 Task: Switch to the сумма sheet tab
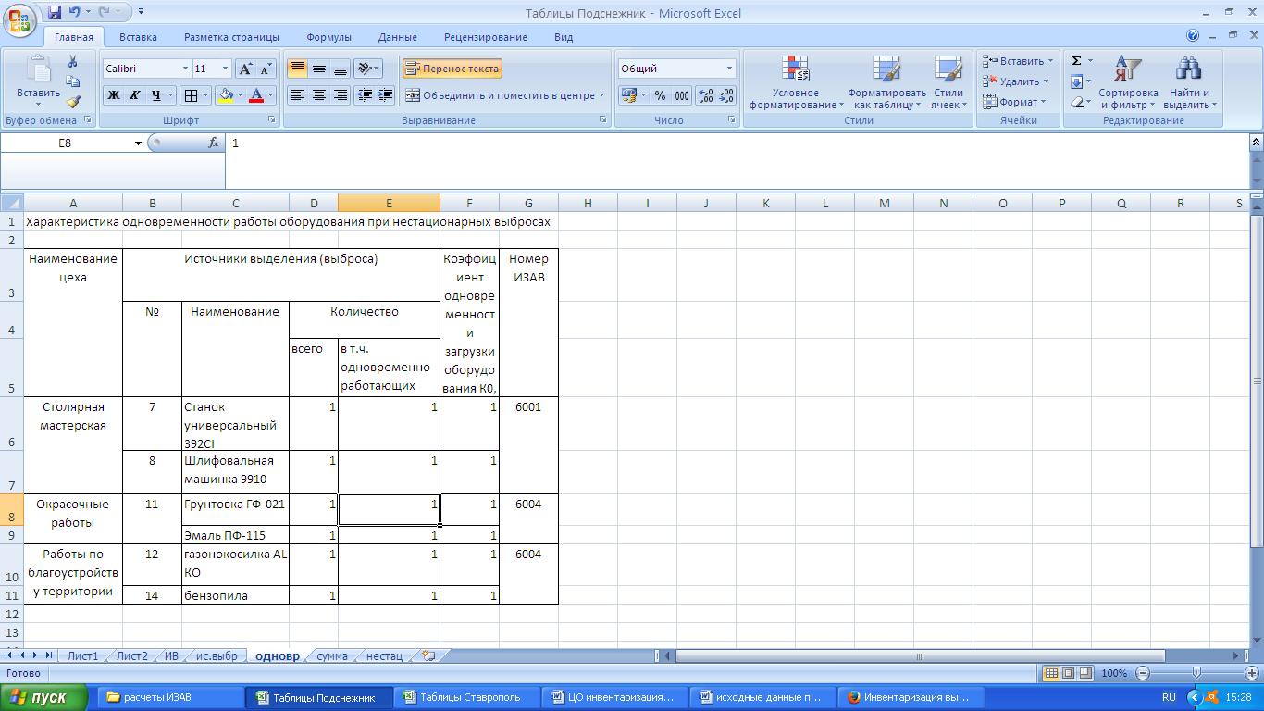tap(332, 655)
